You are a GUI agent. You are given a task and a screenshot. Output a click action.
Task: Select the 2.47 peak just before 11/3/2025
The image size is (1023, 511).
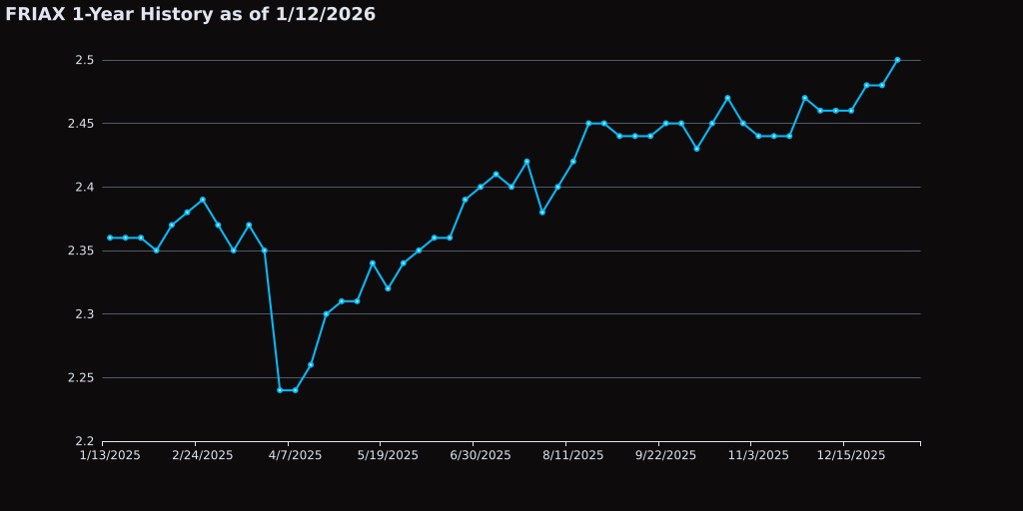[727, 98]
